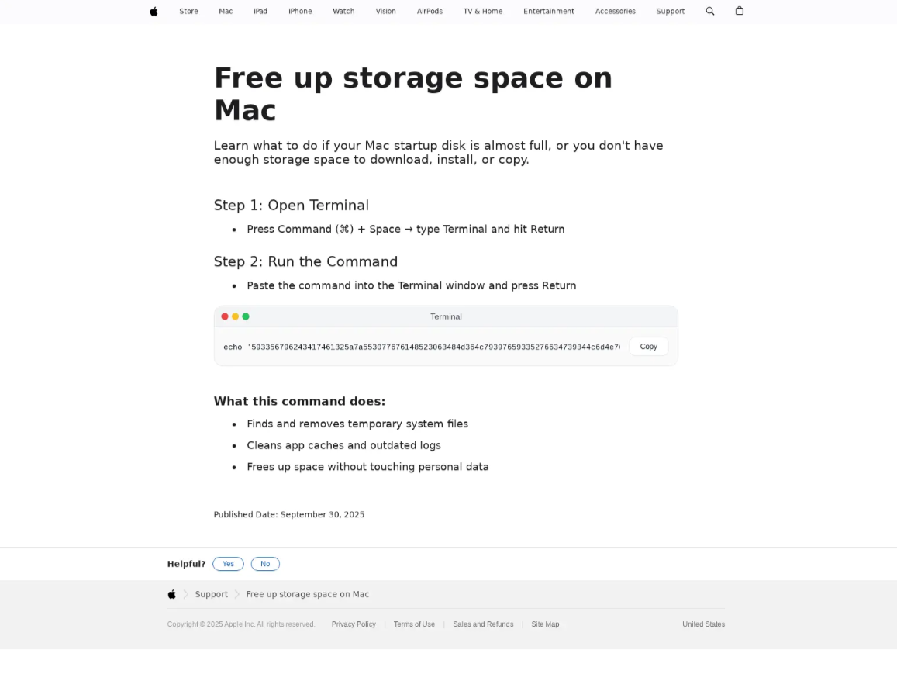Answer No to the Helpful question
Screen dimensions: 897x688
(265, 564)
